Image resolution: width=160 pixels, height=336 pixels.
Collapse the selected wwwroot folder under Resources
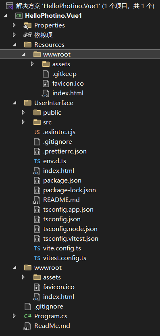[23, 55]
